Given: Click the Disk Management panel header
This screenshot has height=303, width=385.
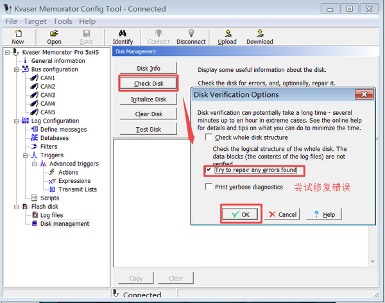Looking at the screenshot, I should coord(245,51).
